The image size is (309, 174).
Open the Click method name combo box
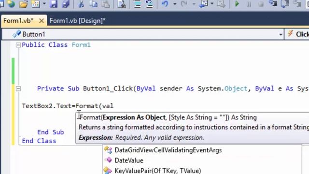(x=297, y=34)
